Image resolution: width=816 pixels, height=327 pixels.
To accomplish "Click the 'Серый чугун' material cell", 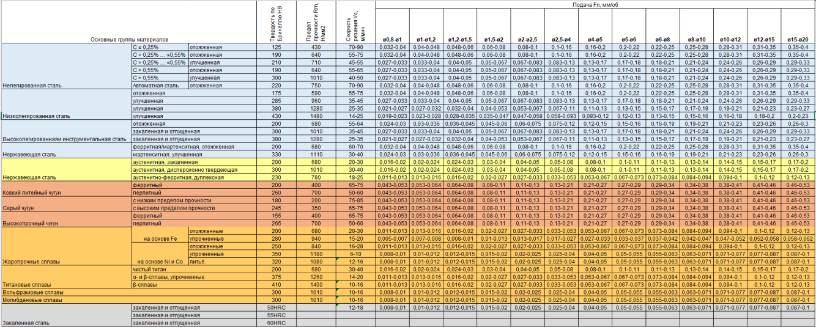I will 20,208.
